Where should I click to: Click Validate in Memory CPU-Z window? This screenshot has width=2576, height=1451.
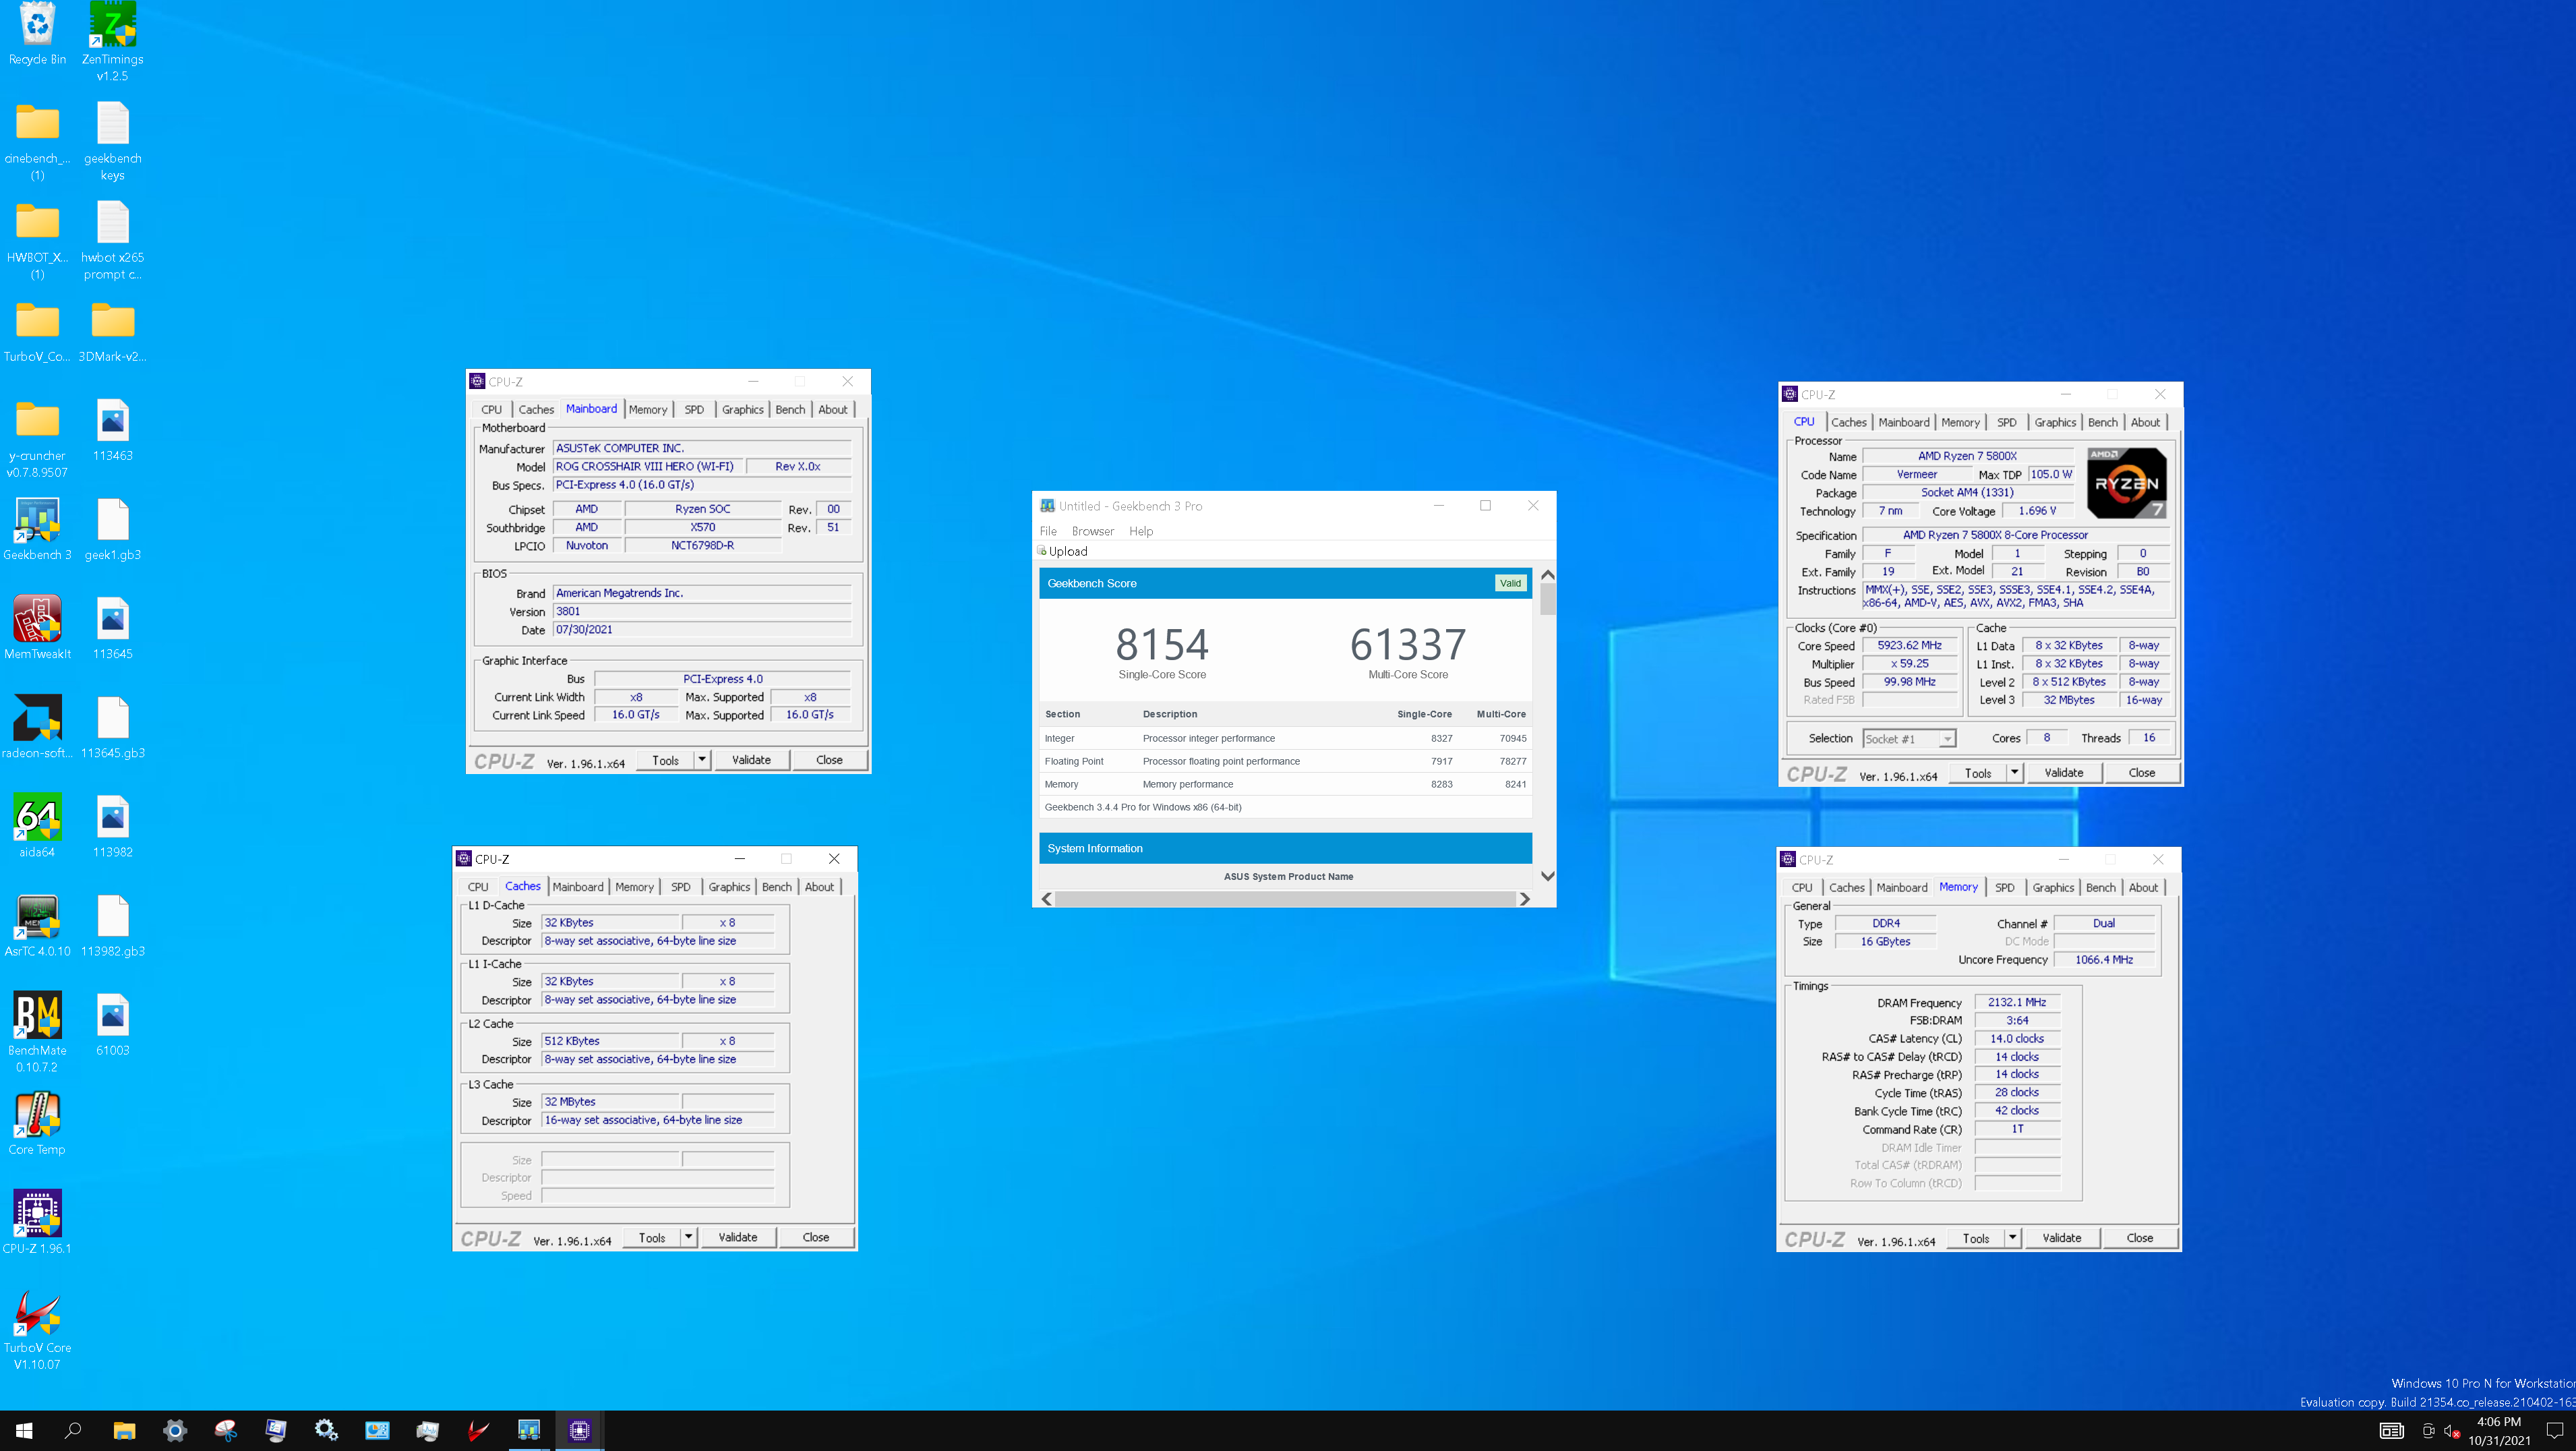(2061, 1238)
